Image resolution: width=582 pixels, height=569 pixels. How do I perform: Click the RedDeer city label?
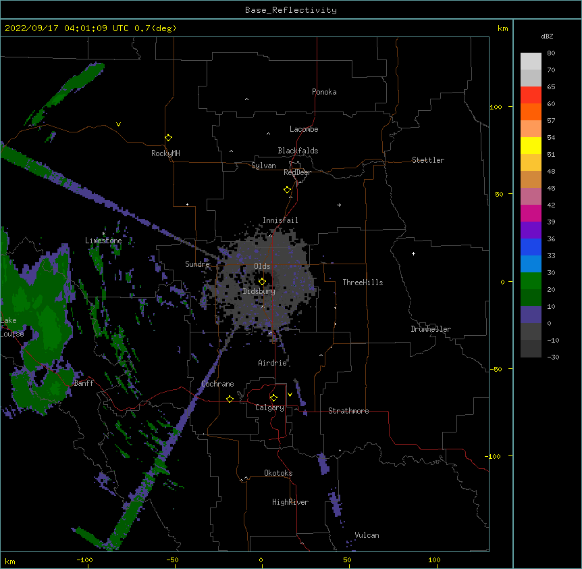pos(297,172)
